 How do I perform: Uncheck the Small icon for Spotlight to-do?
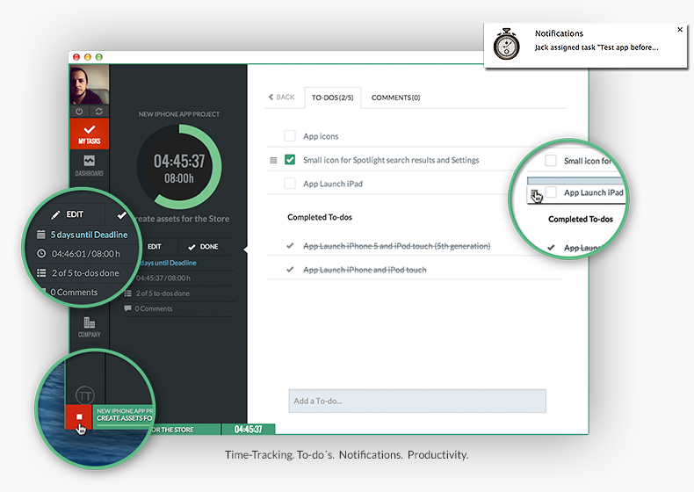(x=290, y=160)
